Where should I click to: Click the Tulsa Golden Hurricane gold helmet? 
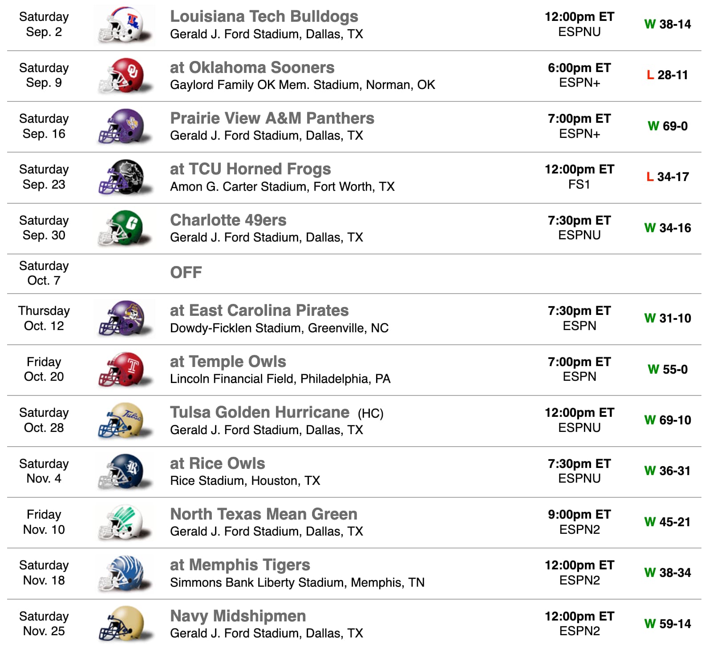click(124, 420)
